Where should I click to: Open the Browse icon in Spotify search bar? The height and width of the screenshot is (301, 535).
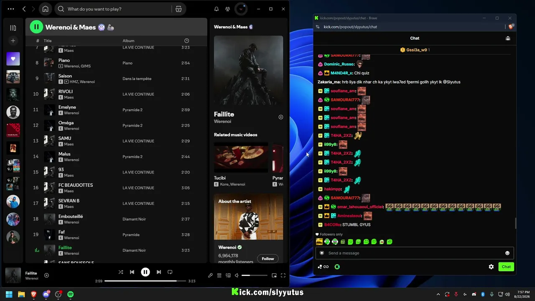click(178, 9)
